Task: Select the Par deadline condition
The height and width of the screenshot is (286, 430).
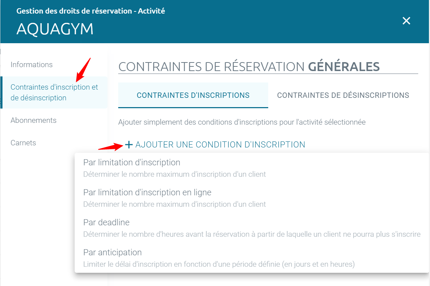Action: pyautogui.click(x=106, y=222)
